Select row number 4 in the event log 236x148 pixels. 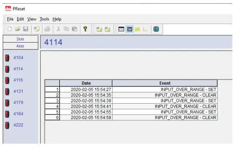pyautogui.click(x=52, y=106)
